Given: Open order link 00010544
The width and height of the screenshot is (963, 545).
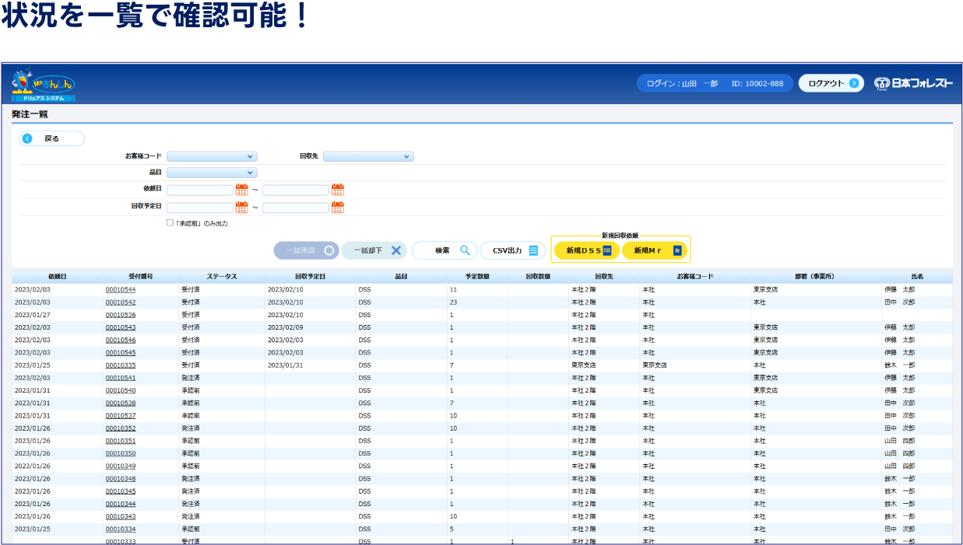Looking at the screenshot, I should [121, 290].
